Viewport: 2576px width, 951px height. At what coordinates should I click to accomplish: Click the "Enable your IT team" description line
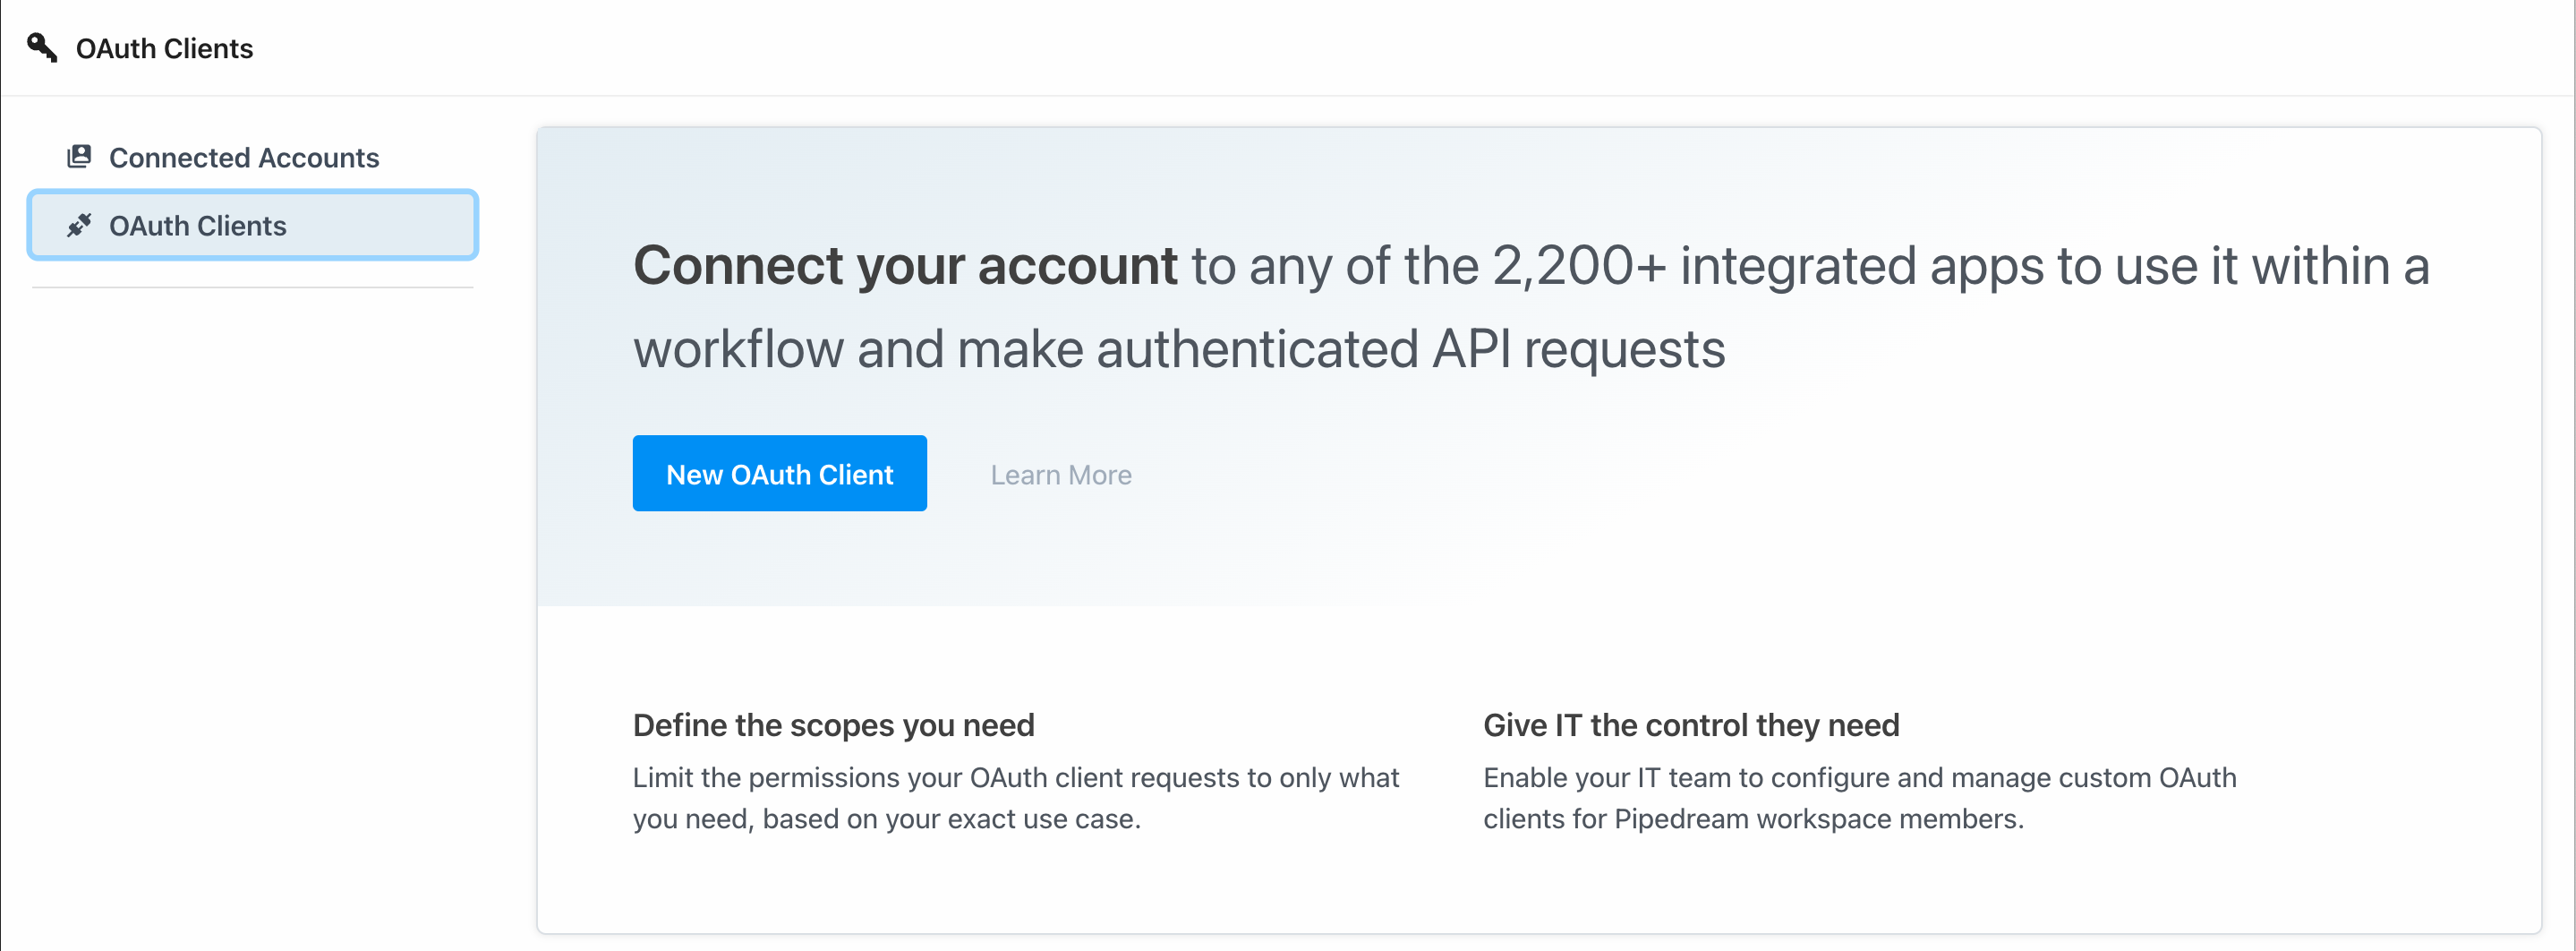coord(1859,777)
